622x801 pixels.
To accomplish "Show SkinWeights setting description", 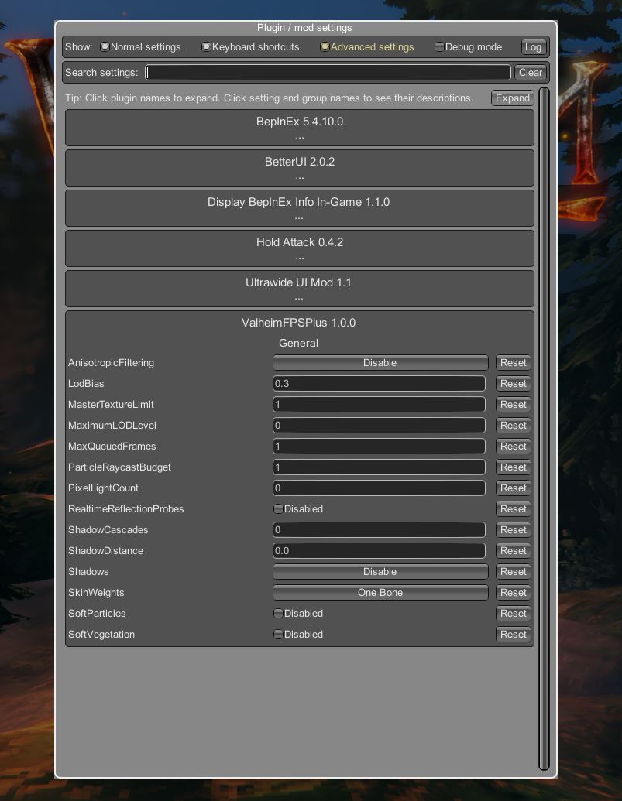I will pos(96,593).
